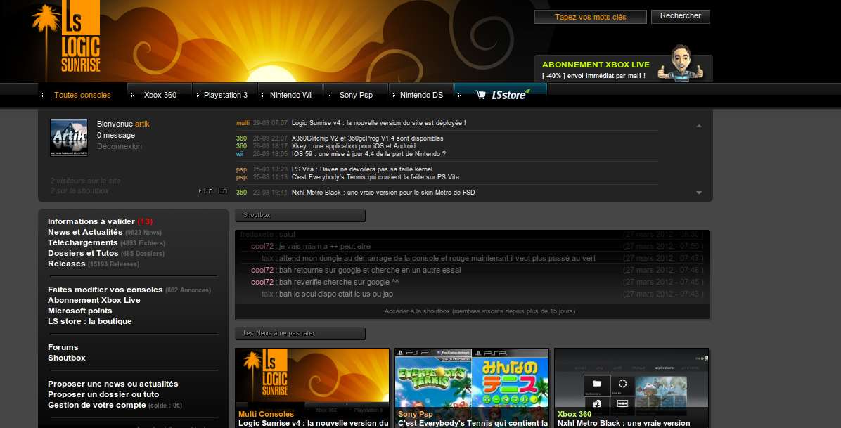The width and height of the screenshot is (841, 428).
Task: Go to the Nintendo Wii tab
Action: pos(290,95)
